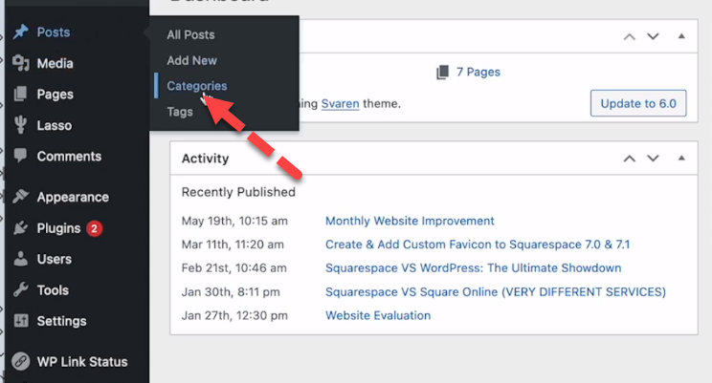
Task: Open the Plugins menu
Action: coord(58,228)
